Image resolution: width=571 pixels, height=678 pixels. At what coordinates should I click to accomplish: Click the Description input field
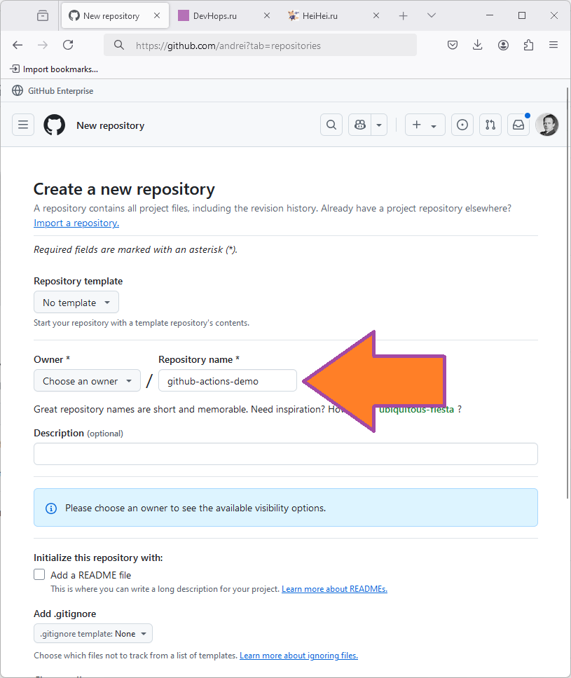pyautogui.click(x=286, y=454)
